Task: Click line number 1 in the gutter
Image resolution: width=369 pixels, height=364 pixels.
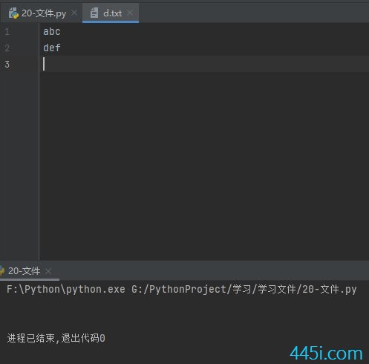Action: tap(7, 32)
